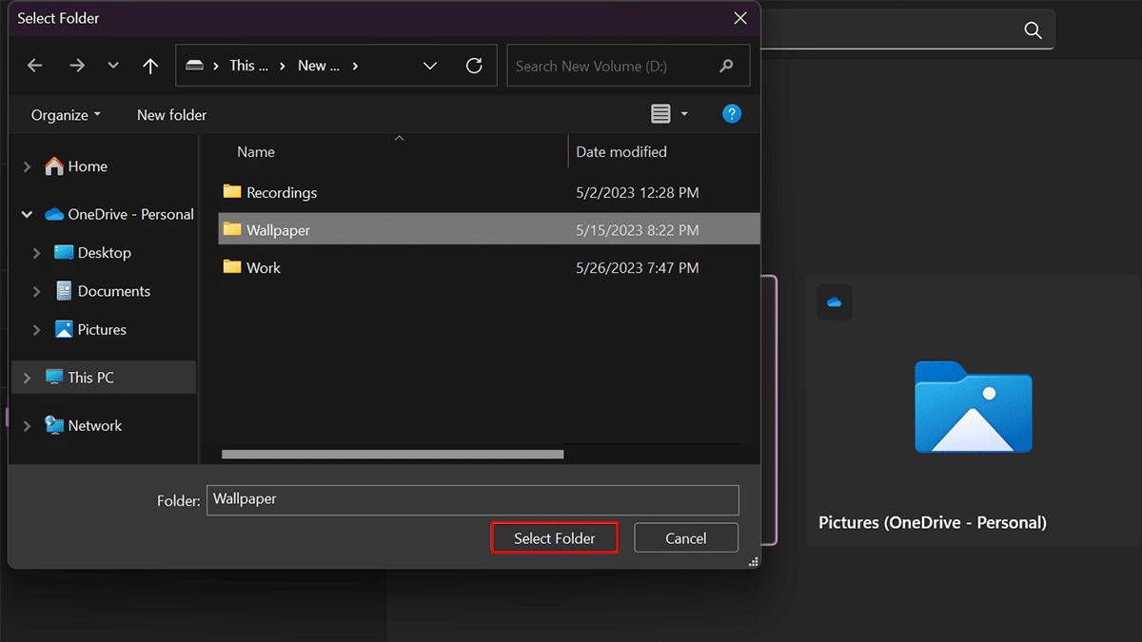1142x642 pixels.
Task: Open recent locations dropdown arrow
Action: (x=113, y=66)
